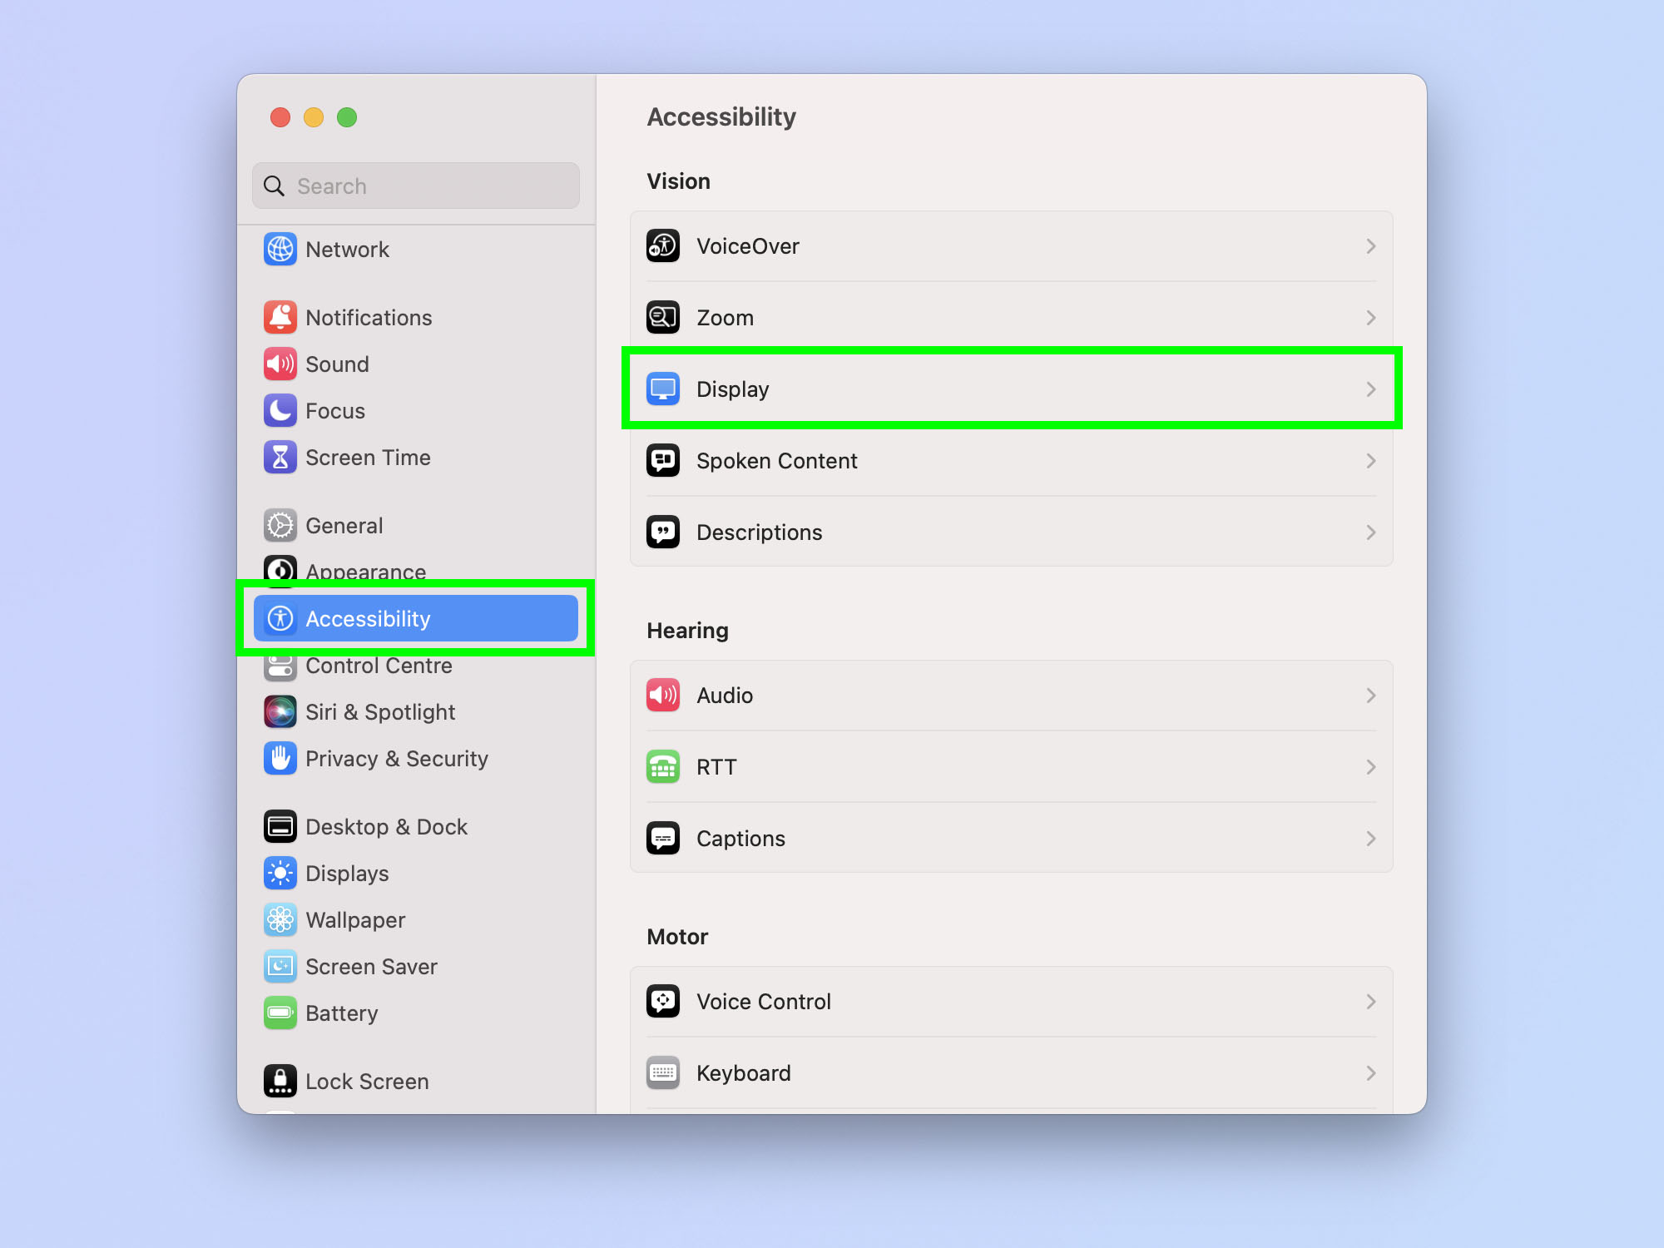Click the System Settings search field
The image size is (1664, 1248).
[415, 184]
